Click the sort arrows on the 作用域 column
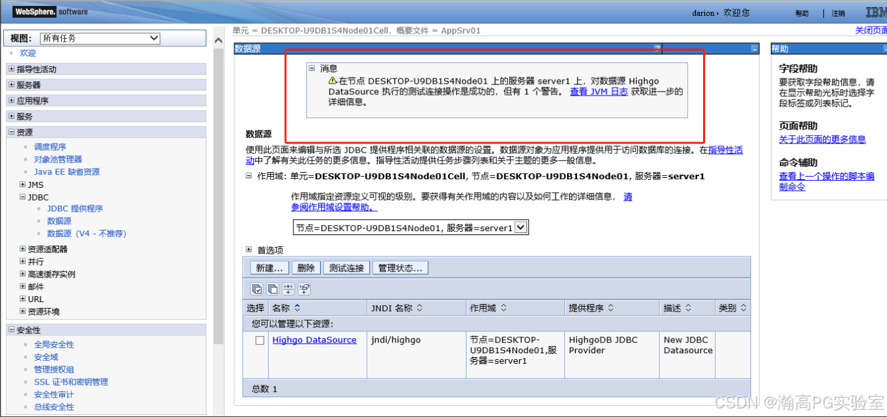 503,308
